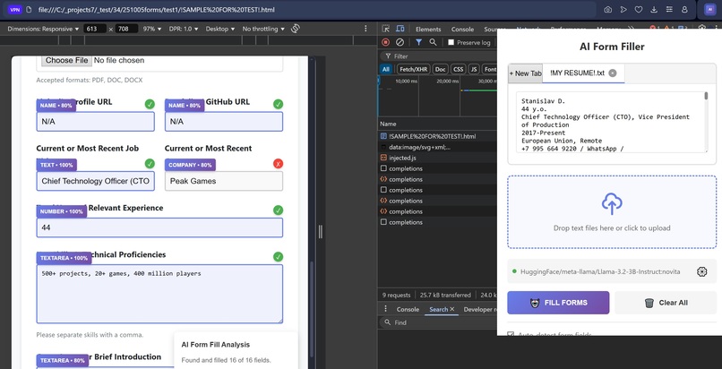Select the Search drawer tab

438,309
